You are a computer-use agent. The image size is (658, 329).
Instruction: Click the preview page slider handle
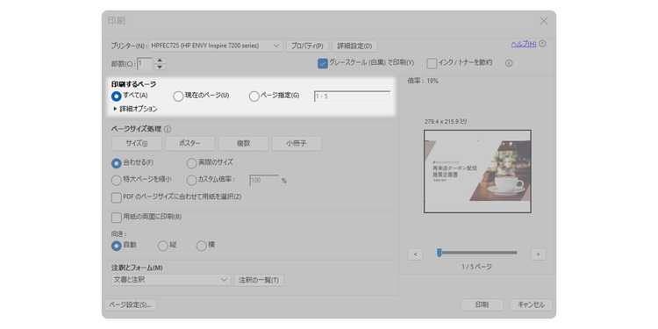click(440, 253)
